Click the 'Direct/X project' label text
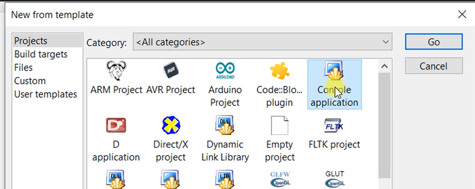This screenshot has width=475, height=189. [171, 151]
